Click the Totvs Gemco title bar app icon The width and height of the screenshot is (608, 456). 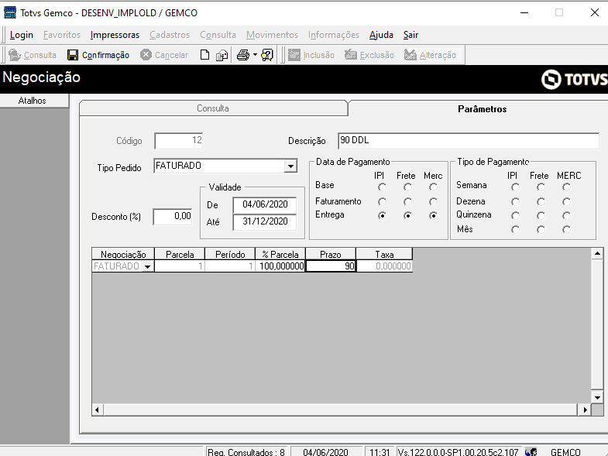point(10,12)
